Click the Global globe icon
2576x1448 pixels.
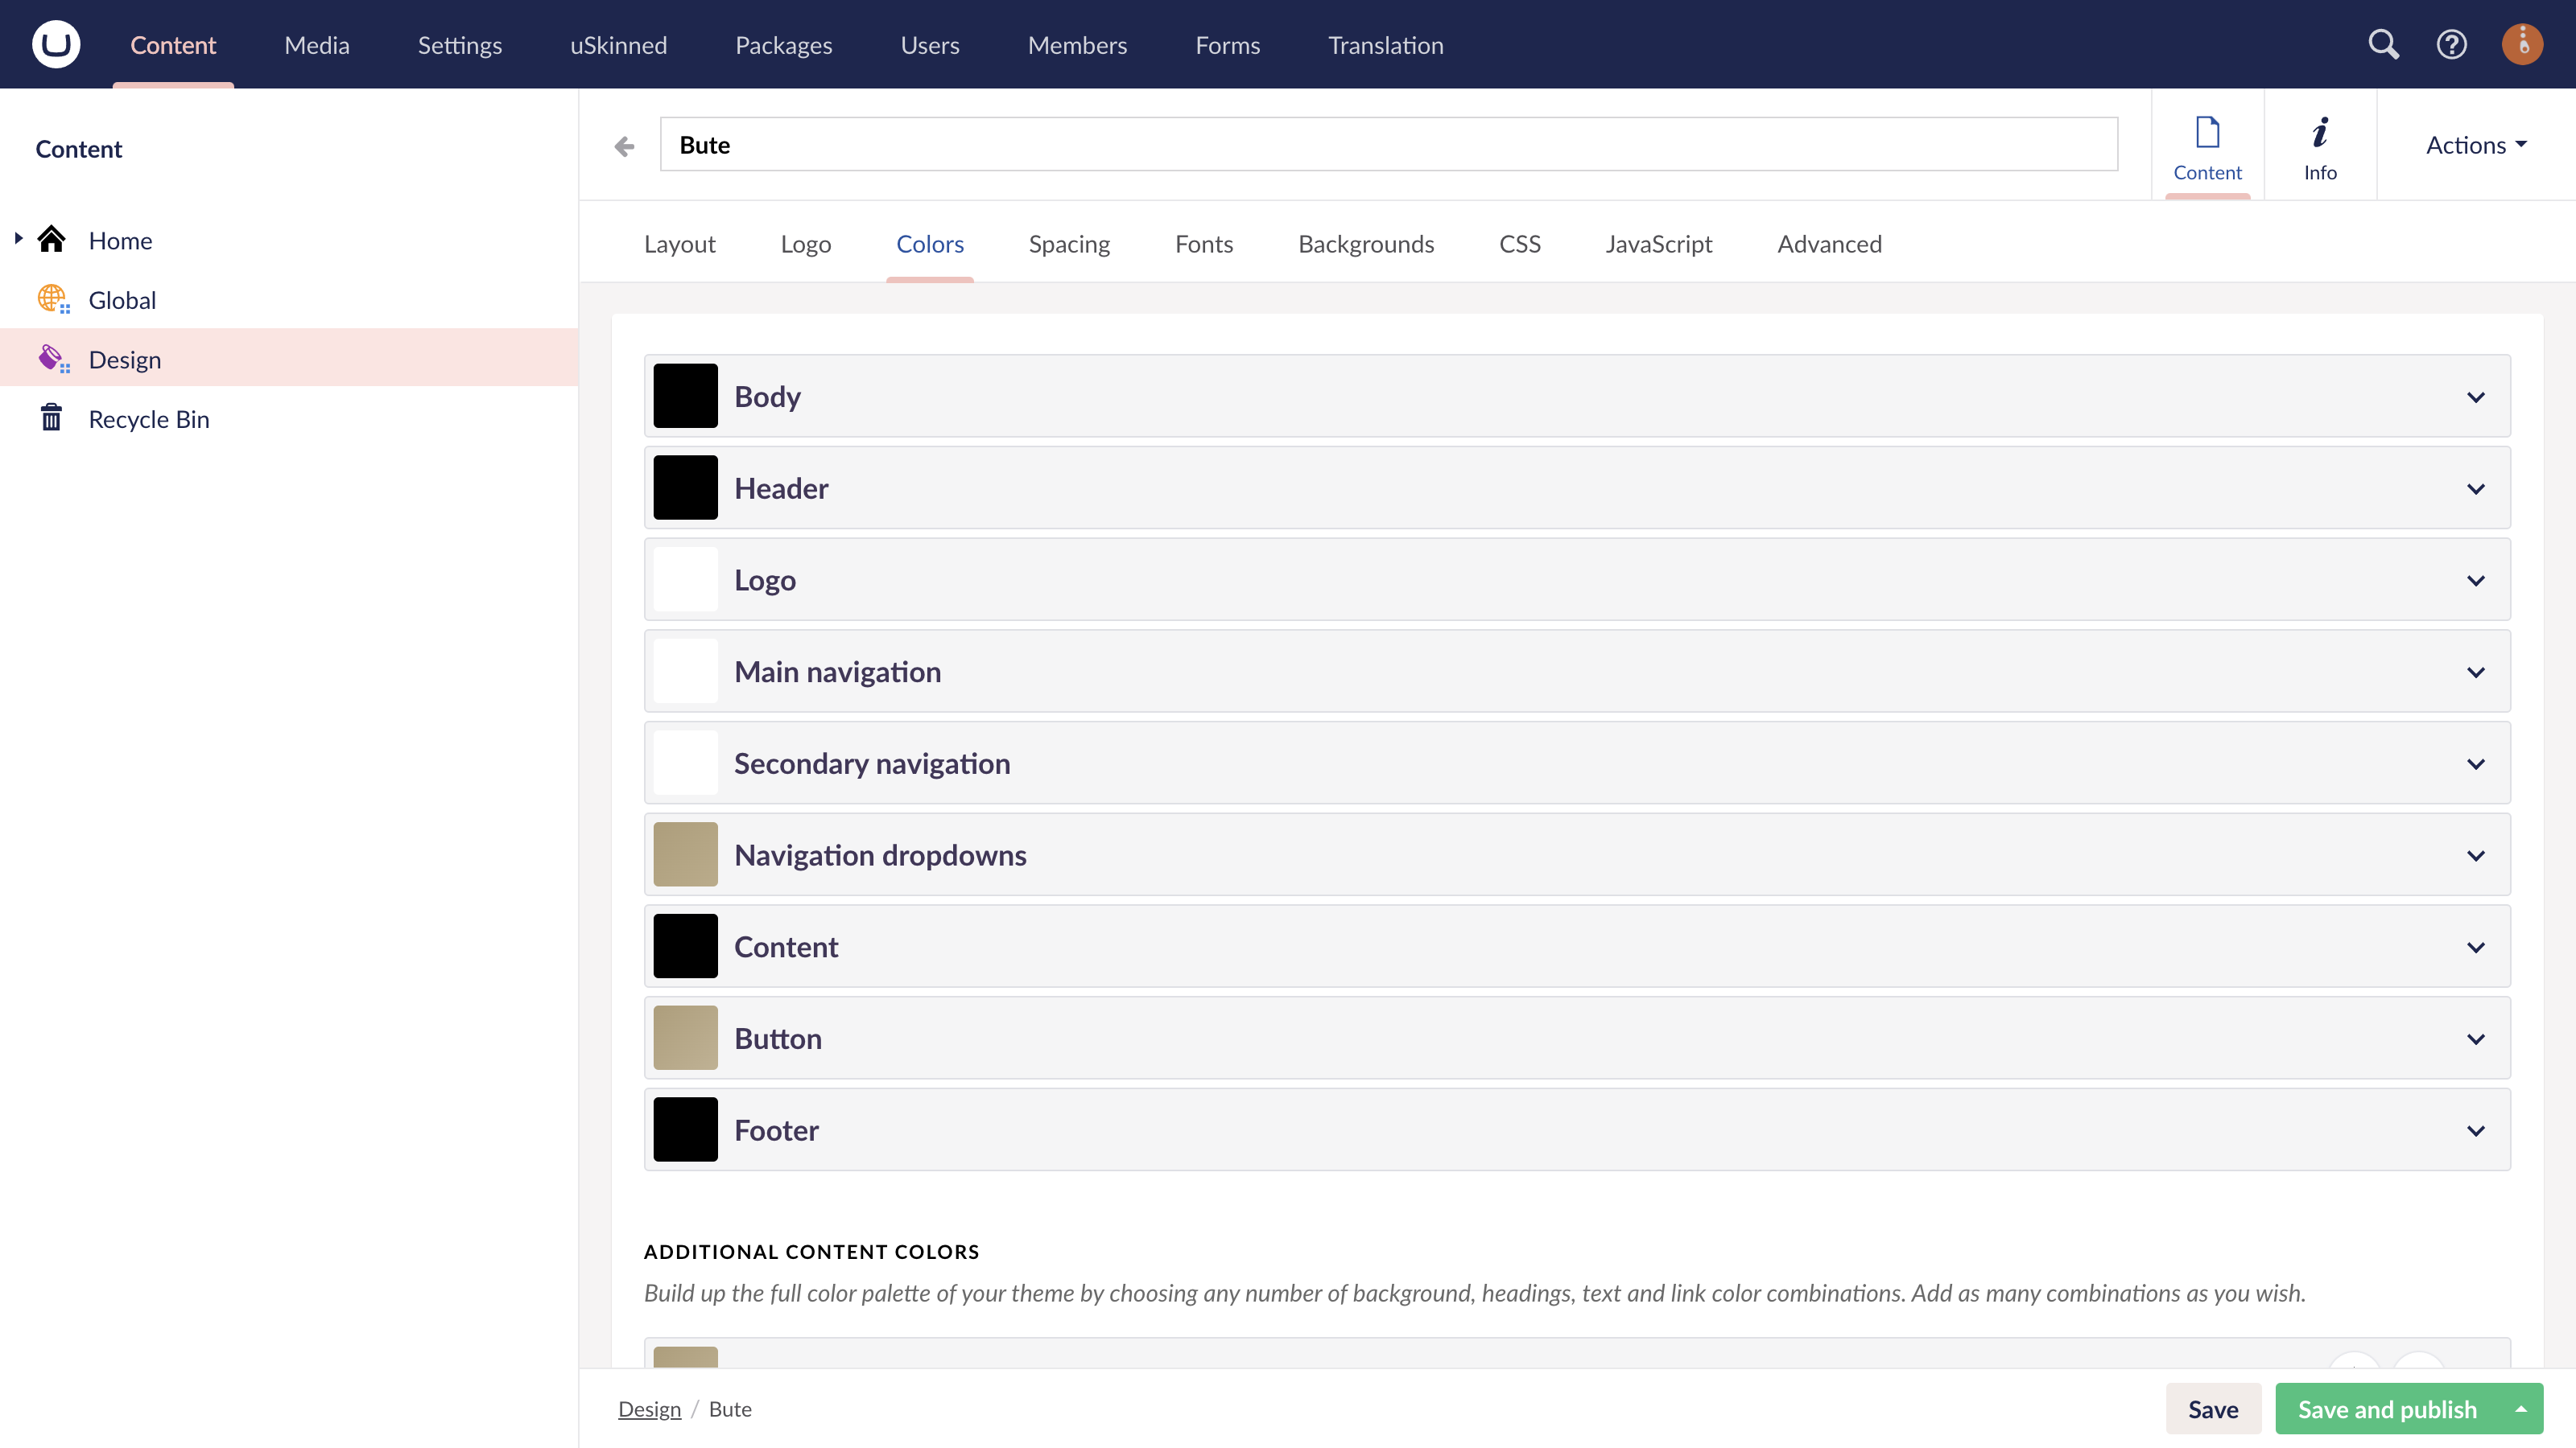tap(53, 300)
